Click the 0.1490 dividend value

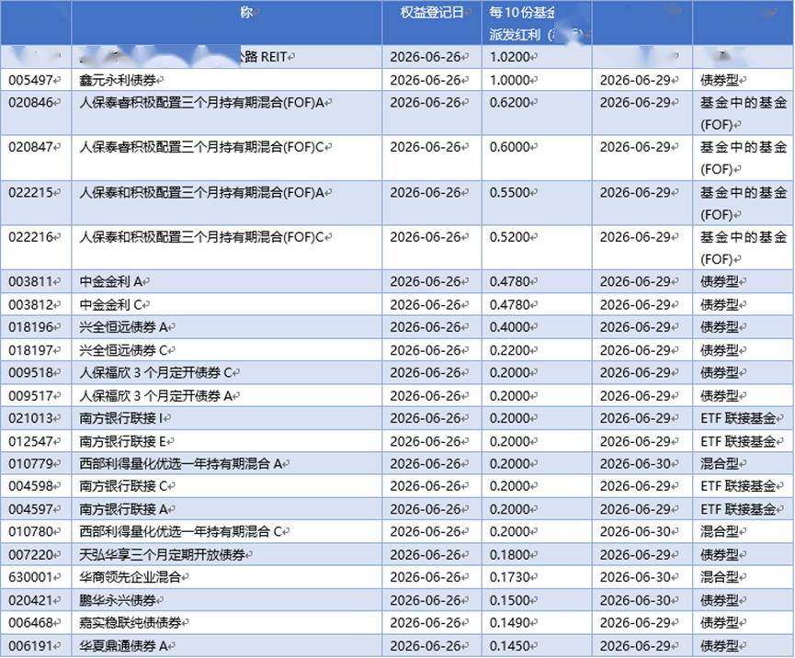coord(510,622)
